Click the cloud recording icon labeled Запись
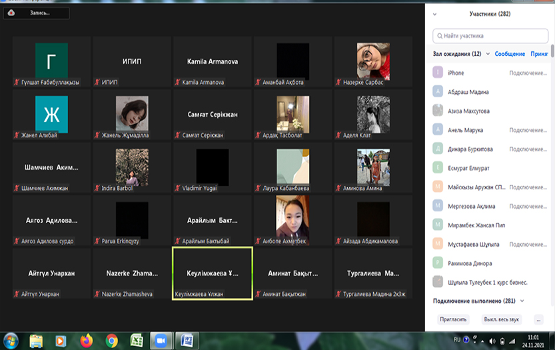The height and width of the screenshot is (350, 555). 12,12
